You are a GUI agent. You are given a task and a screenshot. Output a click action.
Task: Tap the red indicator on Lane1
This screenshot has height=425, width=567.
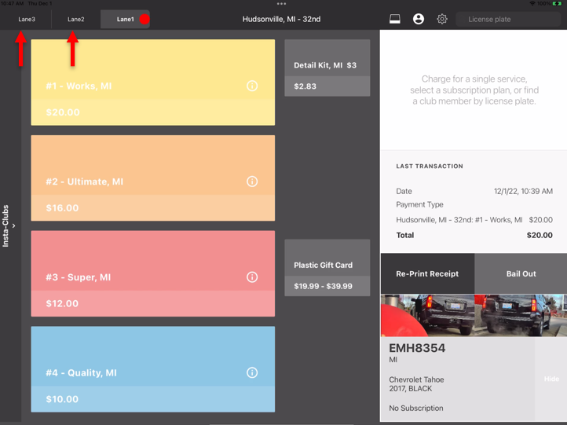pos(144,19)
